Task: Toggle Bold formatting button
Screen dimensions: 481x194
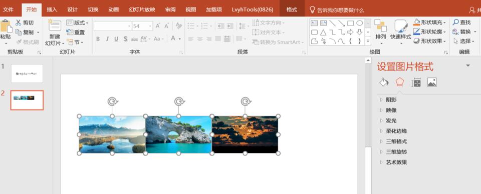Action: coord(98,39)
